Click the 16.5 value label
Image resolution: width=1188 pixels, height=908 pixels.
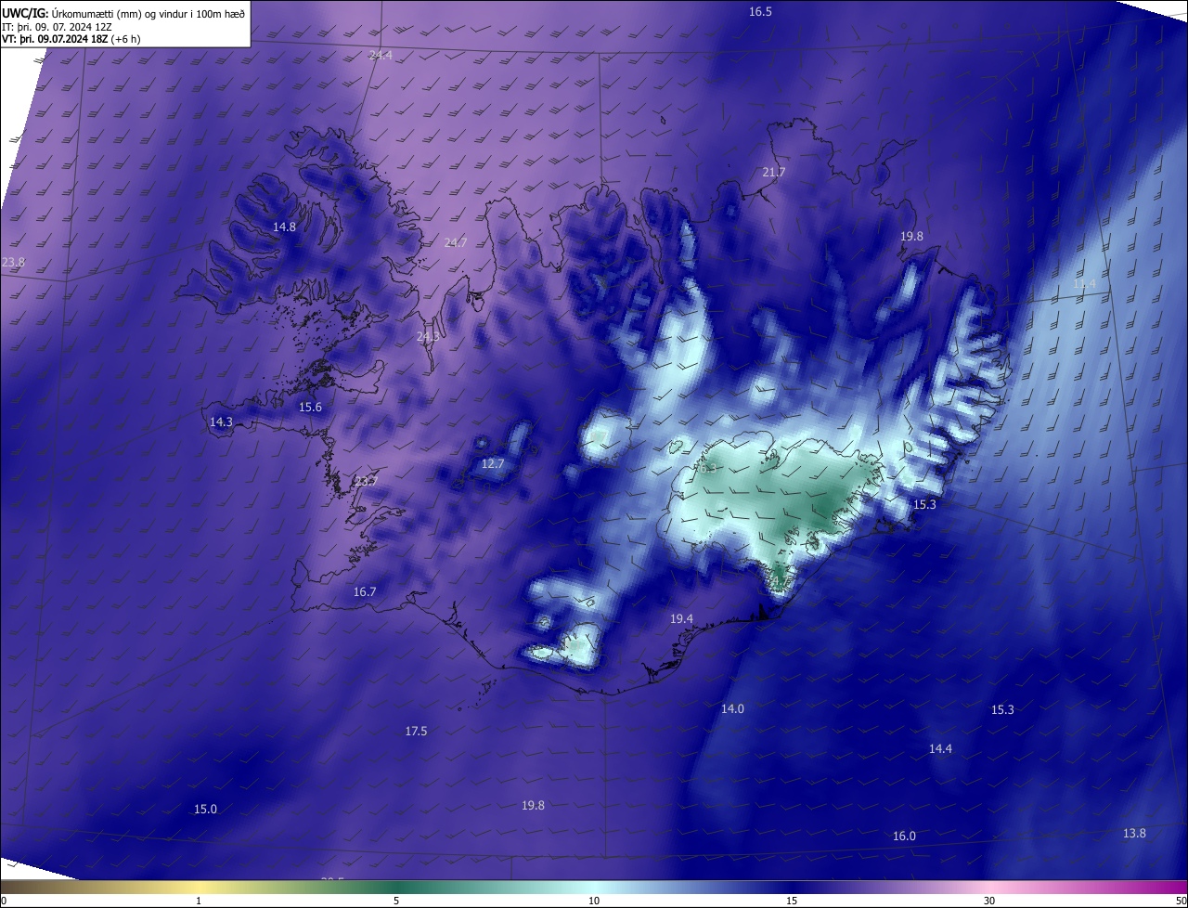[761, 11]
